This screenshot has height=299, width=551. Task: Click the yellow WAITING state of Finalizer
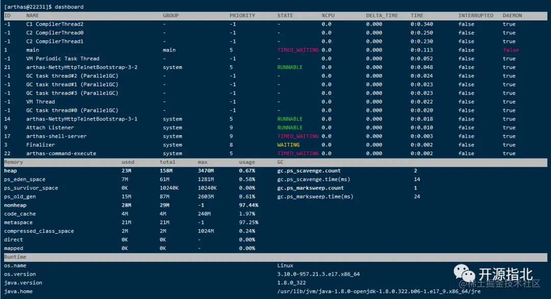point(288,145)
